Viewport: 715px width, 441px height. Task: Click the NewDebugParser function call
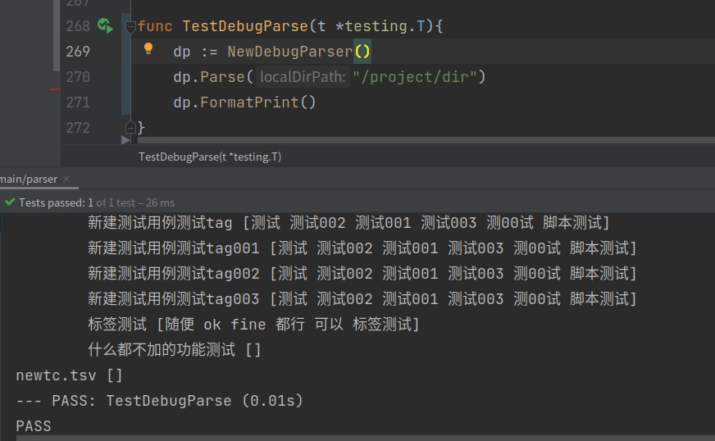click(289, 52)
